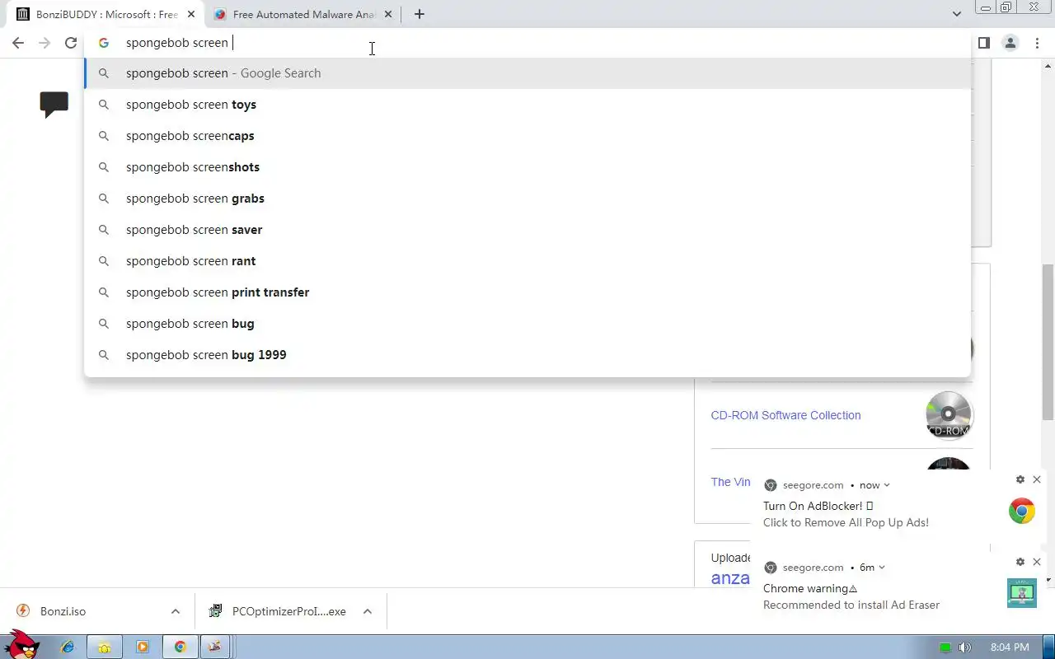
Task: Expand options for Bonzi.iso download
Action: tap(176, 611)
